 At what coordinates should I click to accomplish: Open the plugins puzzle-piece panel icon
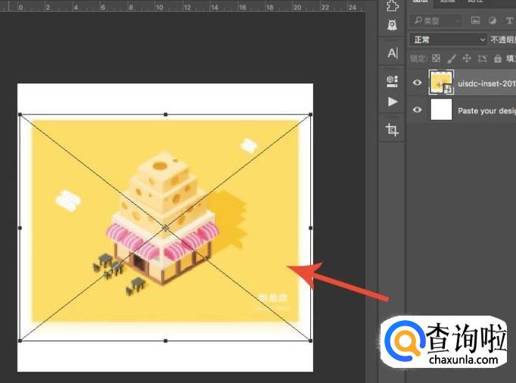pyautogui.click(x=392, y=6)
